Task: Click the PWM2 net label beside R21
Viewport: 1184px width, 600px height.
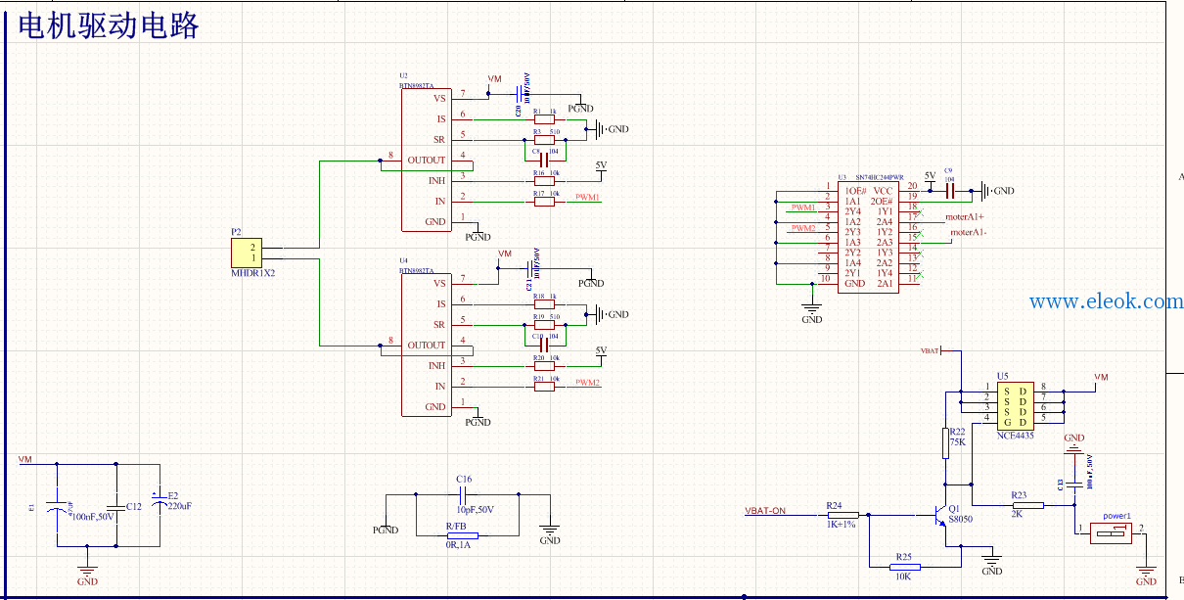Action: tap(588, 382)
